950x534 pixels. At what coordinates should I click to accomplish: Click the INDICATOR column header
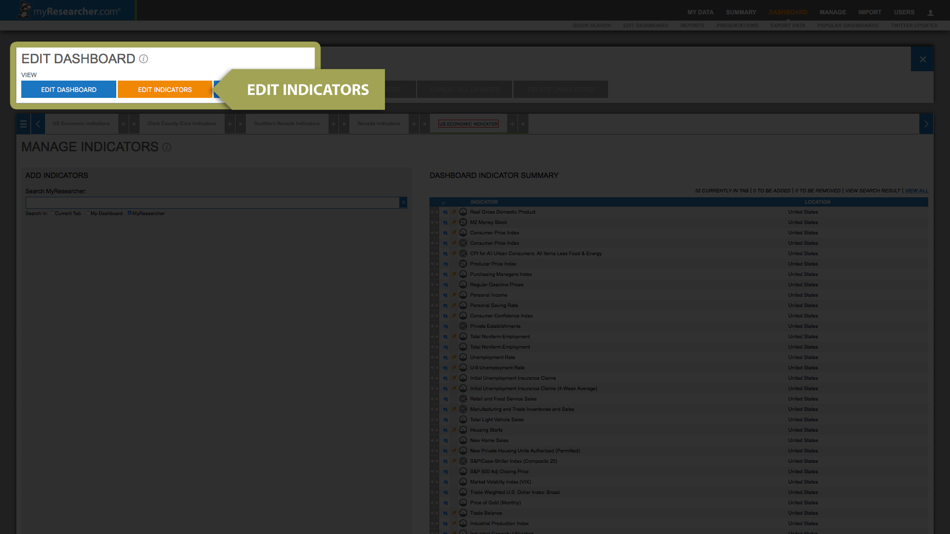pyautogui.click(x=484, y=202)
